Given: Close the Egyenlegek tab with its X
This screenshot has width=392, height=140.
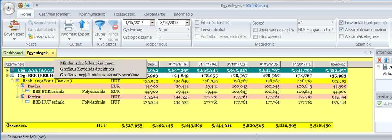Looking at the screenshot, I should (53, 53).
